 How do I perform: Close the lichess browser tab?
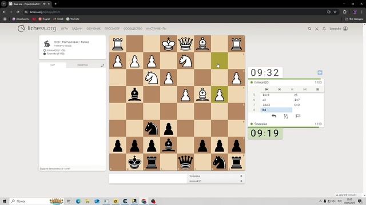49,4
